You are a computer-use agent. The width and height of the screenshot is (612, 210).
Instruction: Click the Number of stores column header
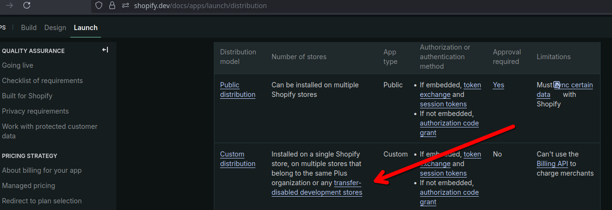(x=299, y=57)
